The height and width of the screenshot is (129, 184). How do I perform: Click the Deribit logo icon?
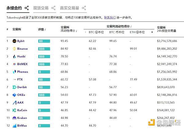click(x=14, y=87)
